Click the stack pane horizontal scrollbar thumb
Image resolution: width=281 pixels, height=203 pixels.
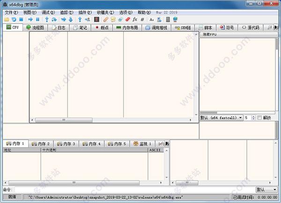coord(187,183)
